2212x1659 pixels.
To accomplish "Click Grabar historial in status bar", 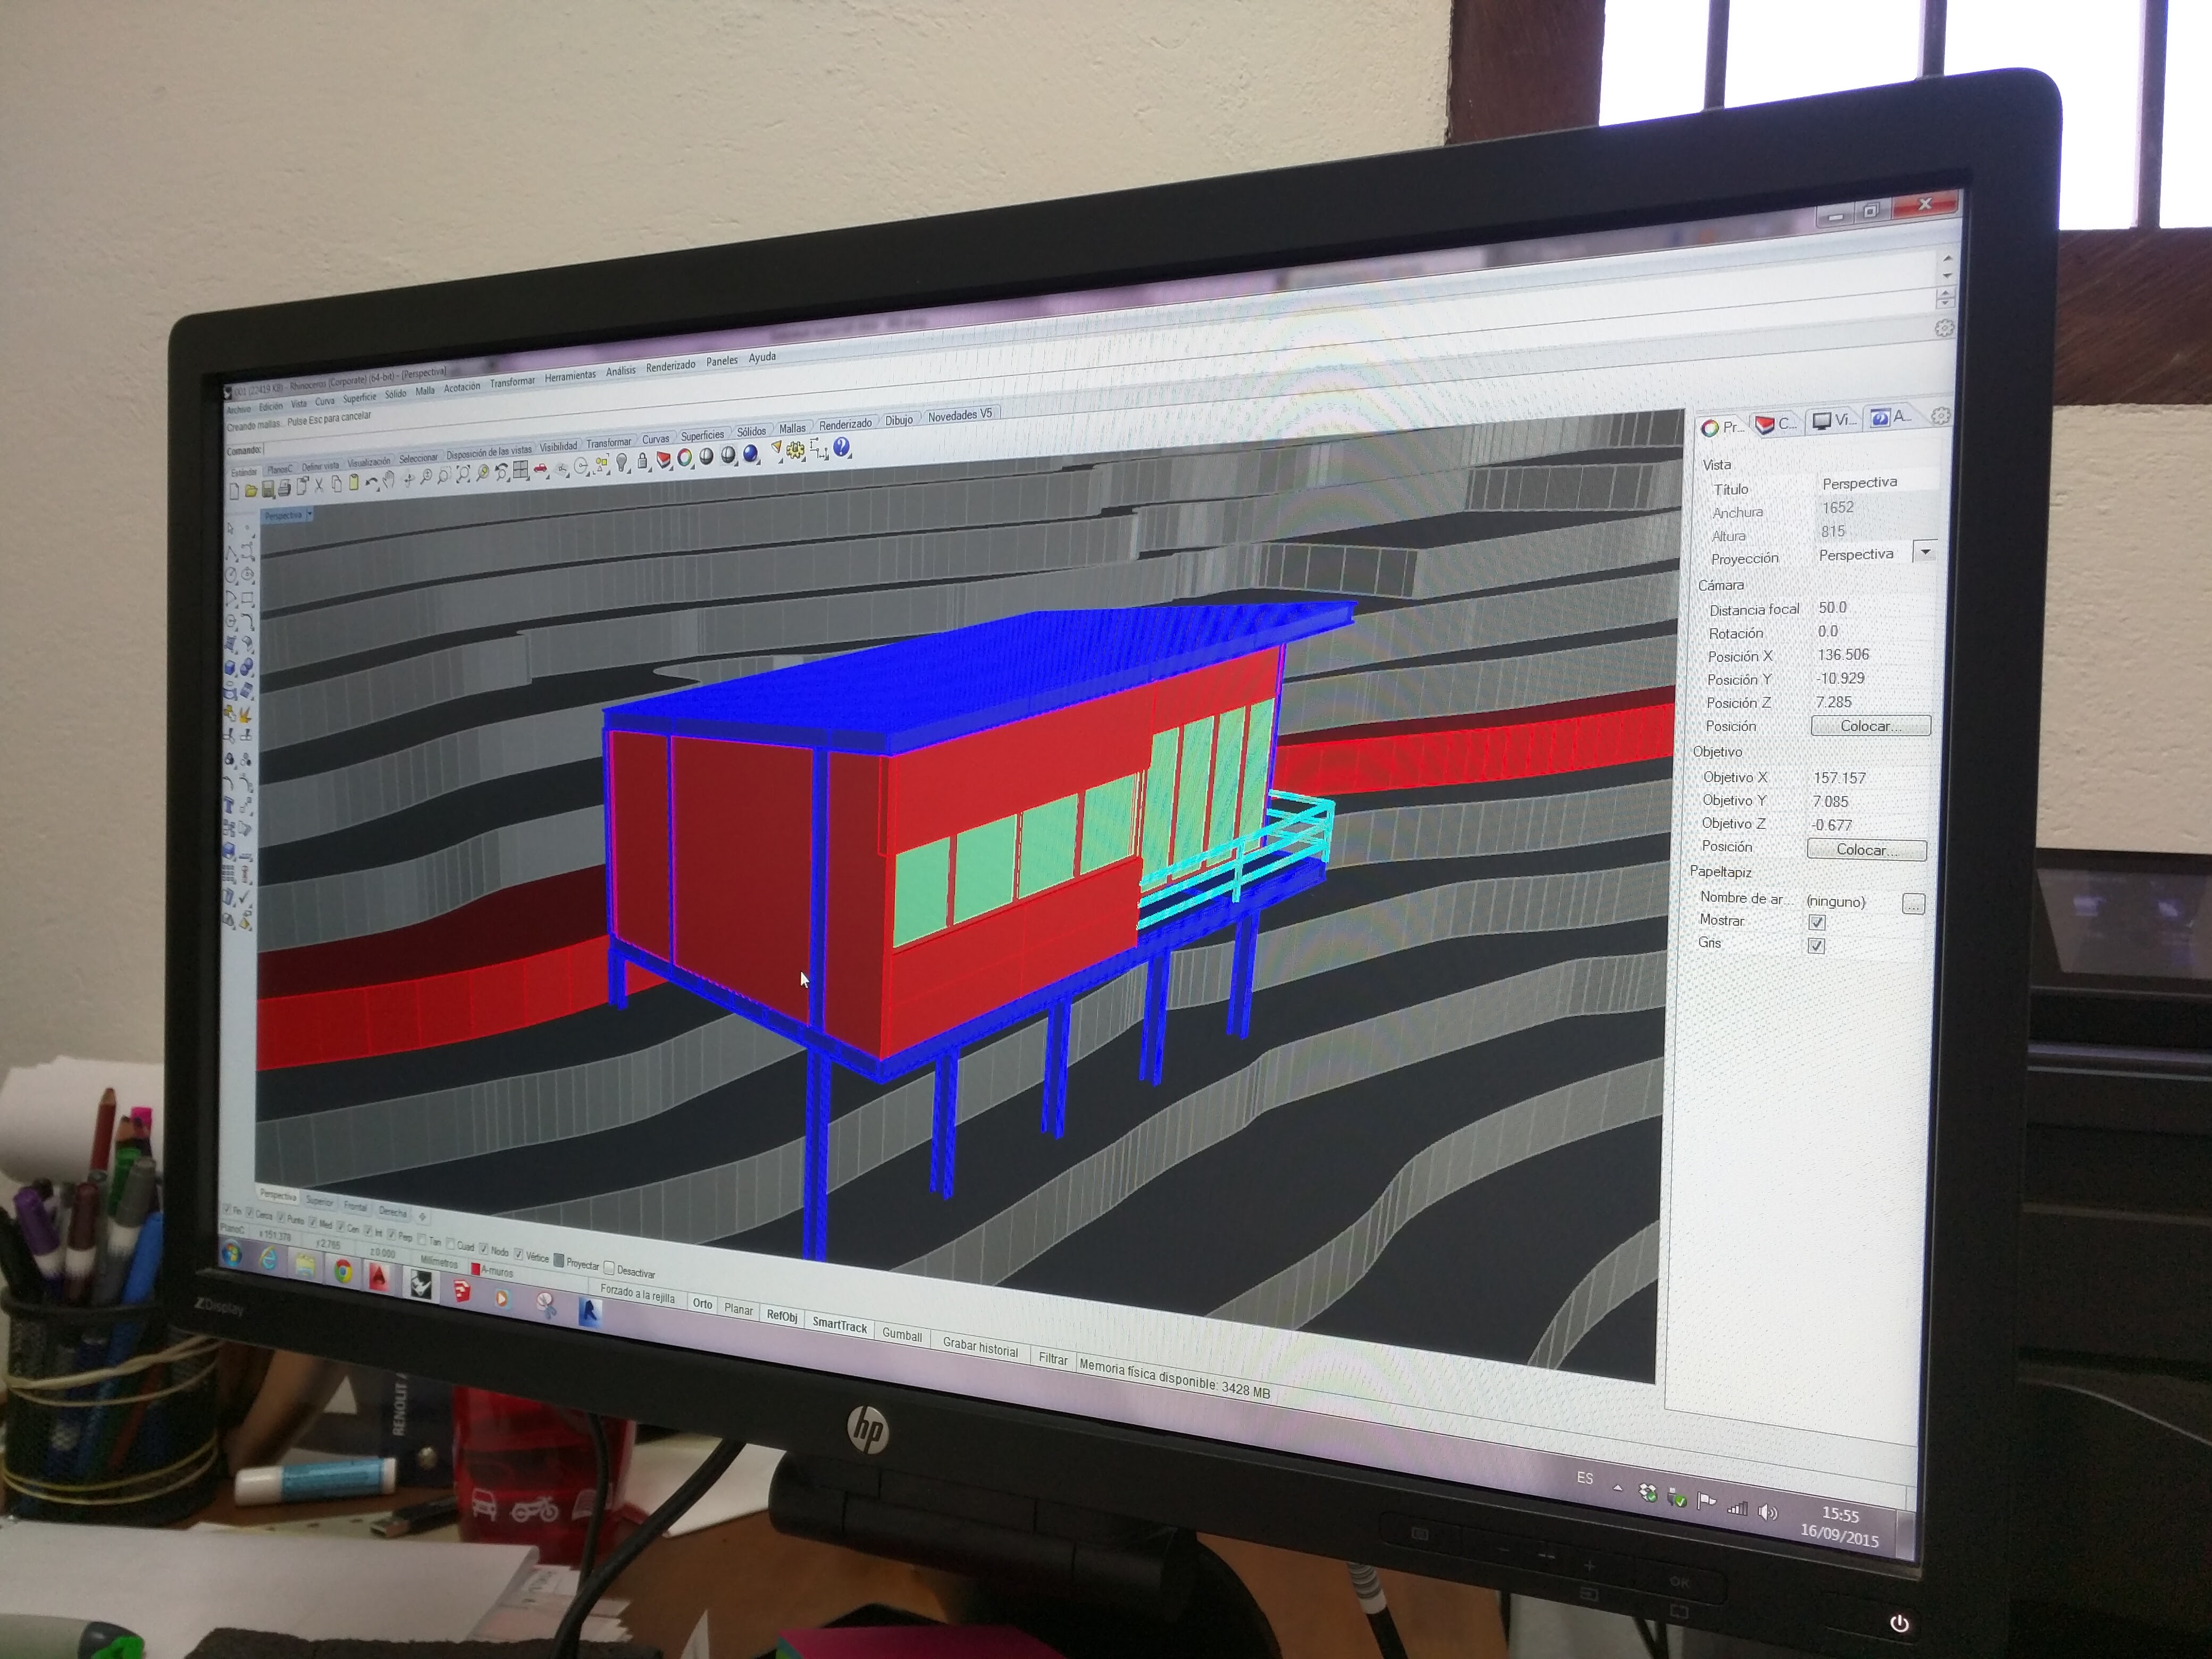I will click(x=980, y=1348).
